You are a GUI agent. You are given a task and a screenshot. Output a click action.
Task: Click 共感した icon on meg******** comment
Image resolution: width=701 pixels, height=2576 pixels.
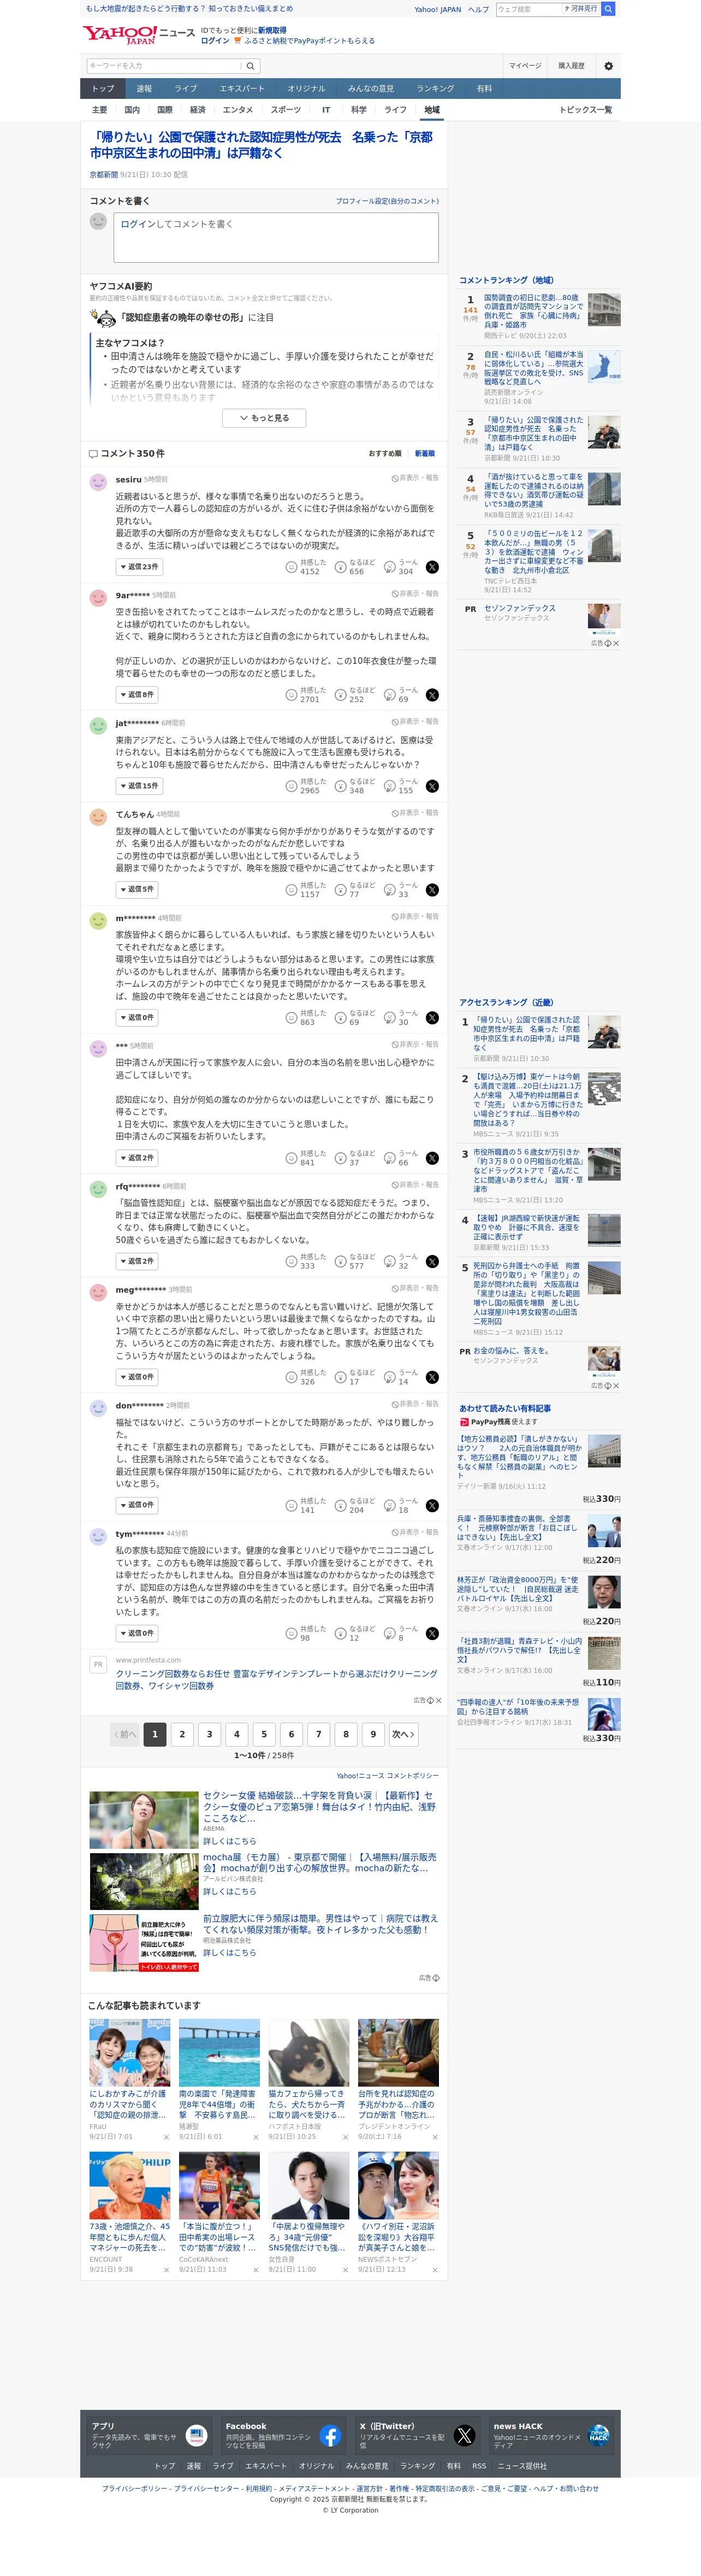point(292,1377)
